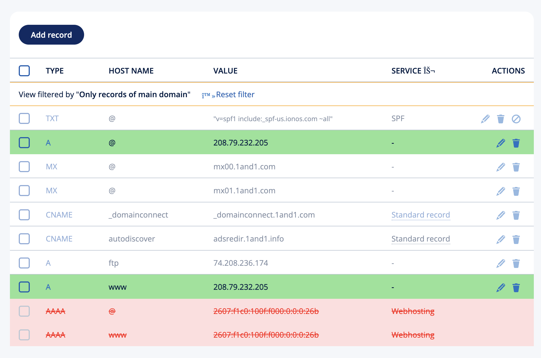The width and height of the screenshot is (541, 358).
Task: Edit the autodiscover CNAME record
Action: [500, 239]
